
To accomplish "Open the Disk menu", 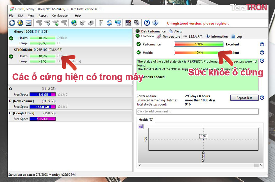I will [21, 16].
